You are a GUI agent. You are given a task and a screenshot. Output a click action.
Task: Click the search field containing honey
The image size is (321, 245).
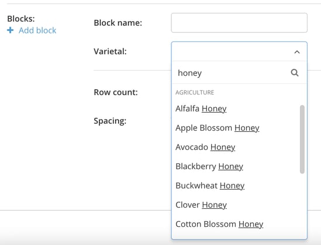click(x=239, y=73)
